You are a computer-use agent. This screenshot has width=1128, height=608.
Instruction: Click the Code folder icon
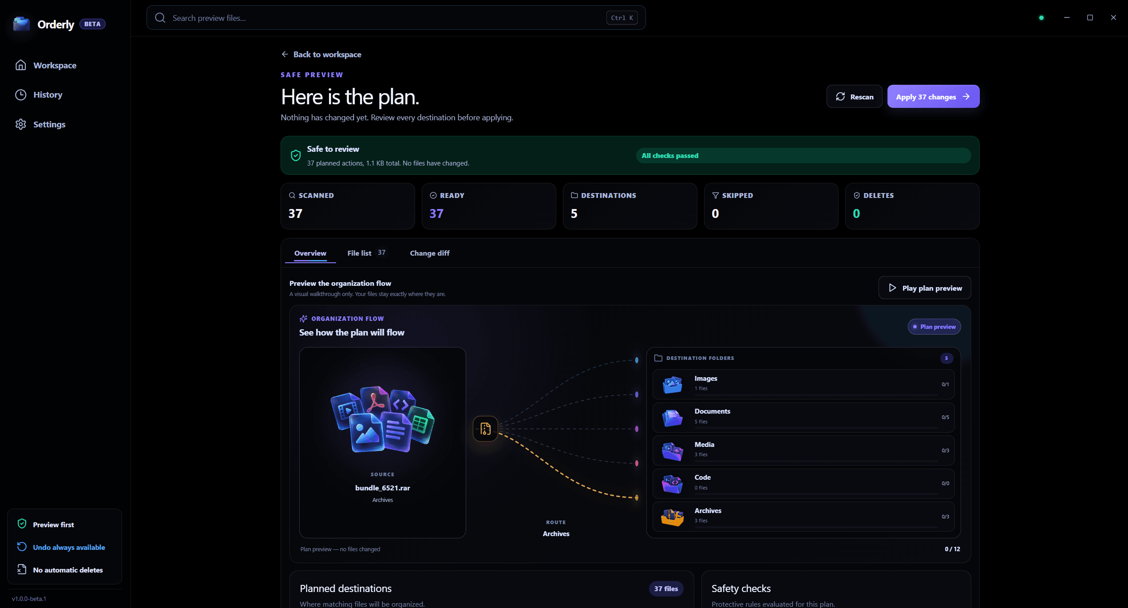672,483
